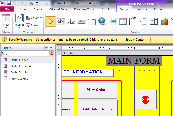Open the Forms navigation pane menu arrow
Viewport: 173px width, 116px height.
(46, 48)
